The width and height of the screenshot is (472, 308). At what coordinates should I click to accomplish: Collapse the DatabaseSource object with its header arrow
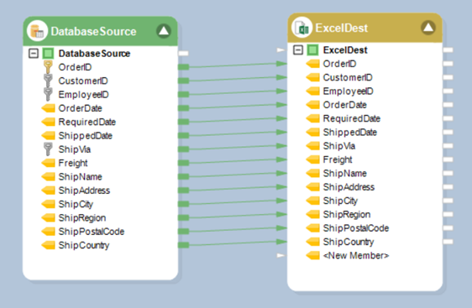[x=164, y=31]
